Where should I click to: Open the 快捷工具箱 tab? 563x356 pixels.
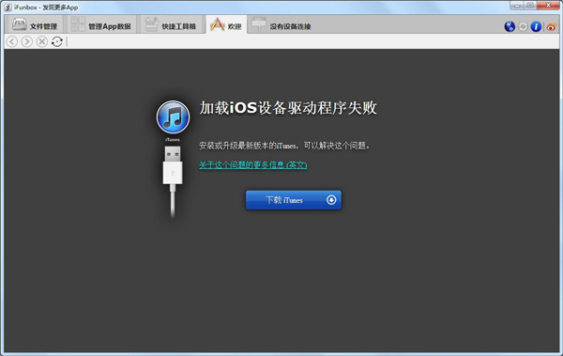pos(171,25)
